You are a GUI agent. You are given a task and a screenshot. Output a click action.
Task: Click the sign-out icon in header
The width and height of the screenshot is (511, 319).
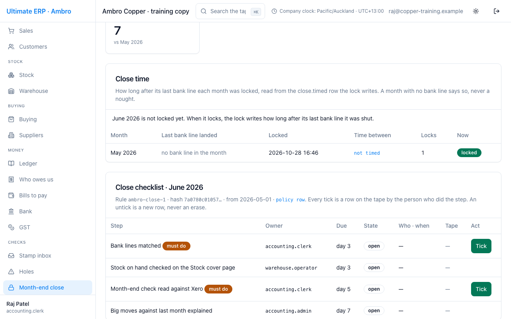497,11
